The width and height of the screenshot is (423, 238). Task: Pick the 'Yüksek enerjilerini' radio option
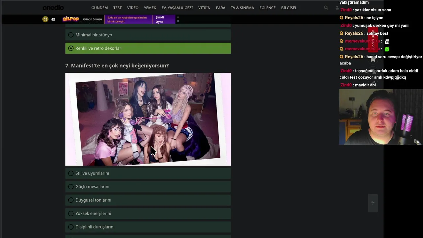click(x=148, y=214)
